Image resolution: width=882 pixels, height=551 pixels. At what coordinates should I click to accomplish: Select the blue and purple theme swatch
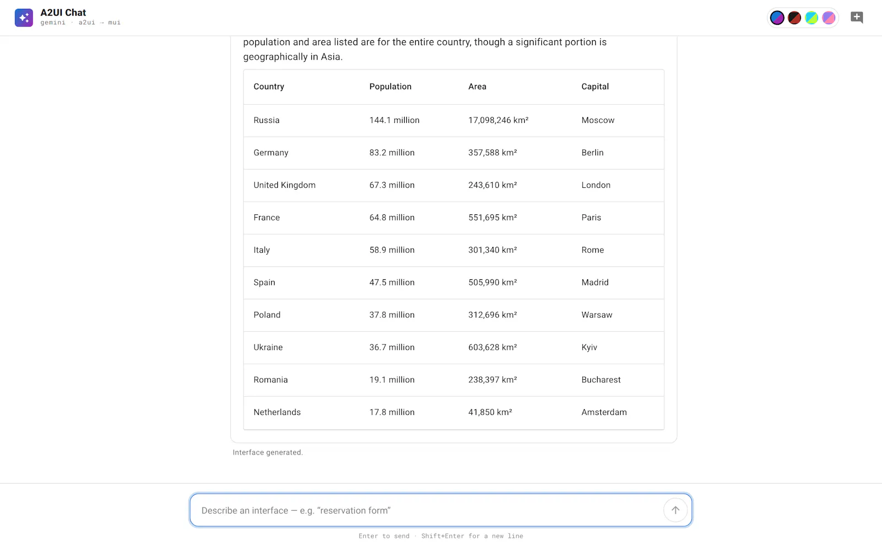(777, 18)
